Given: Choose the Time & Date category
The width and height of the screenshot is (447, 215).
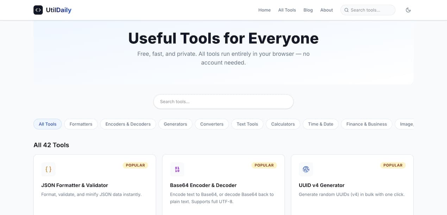Looking at the screenshot, I should 320,124.
